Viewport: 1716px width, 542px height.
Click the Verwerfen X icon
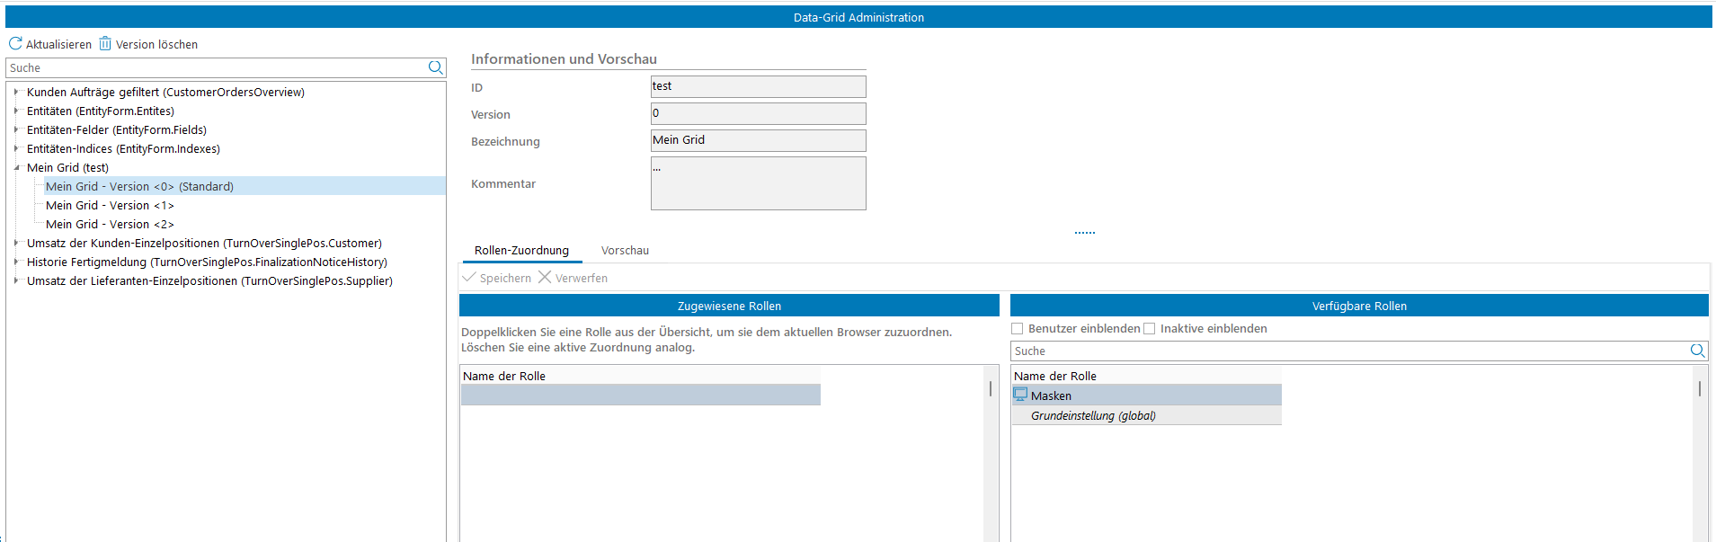click(545, 278)
